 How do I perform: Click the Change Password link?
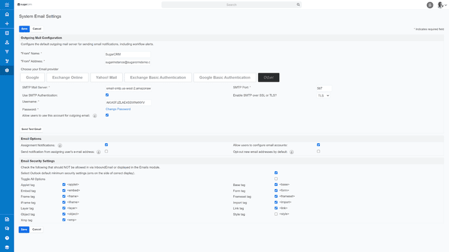118,109
